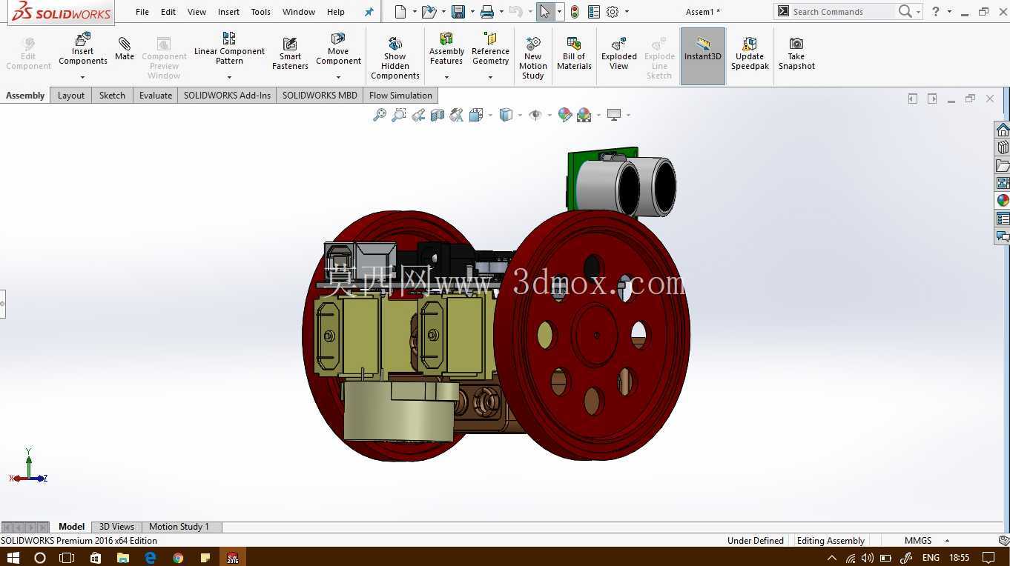
Task: Open the Edit menu
Action: pos(168,12)
